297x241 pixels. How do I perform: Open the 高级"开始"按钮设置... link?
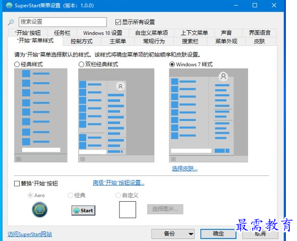(118, 183)
